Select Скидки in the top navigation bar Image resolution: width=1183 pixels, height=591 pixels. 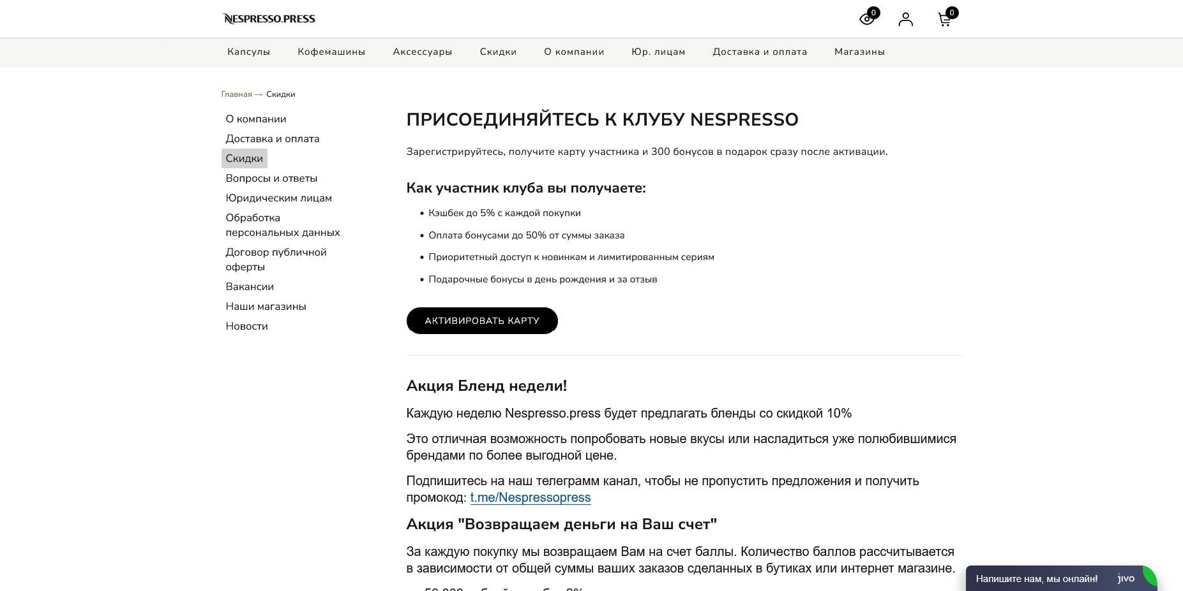pos(498,52)
